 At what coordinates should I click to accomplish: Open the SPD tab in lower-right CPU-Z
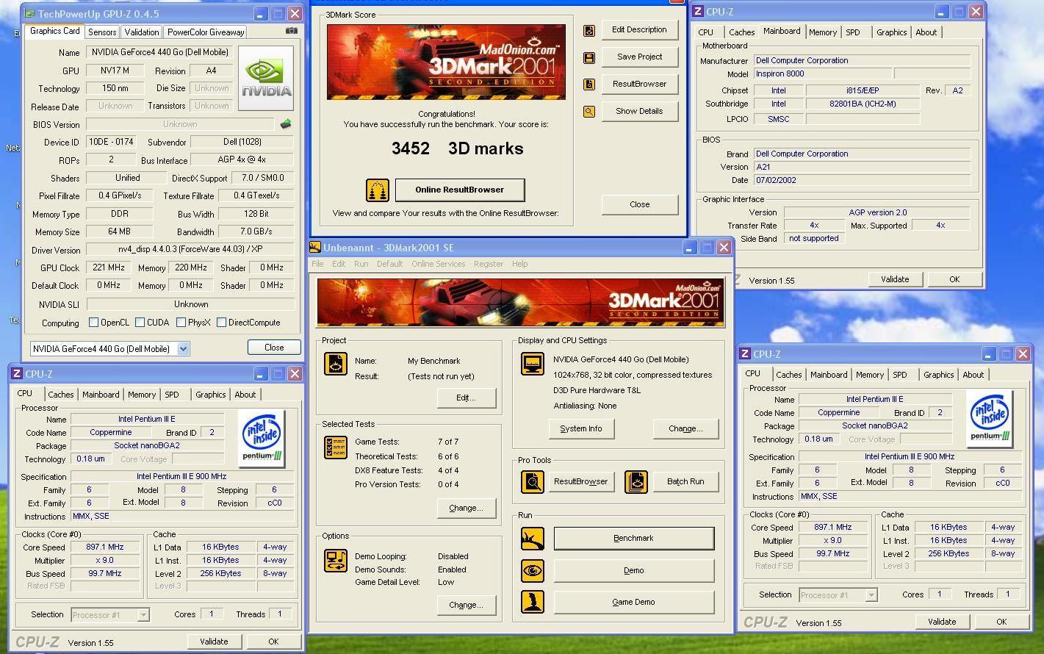tap(900, 375)
